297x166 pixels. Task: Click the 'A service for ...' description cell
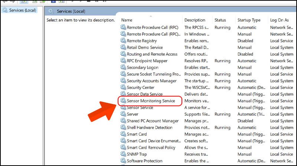(197, 107)
